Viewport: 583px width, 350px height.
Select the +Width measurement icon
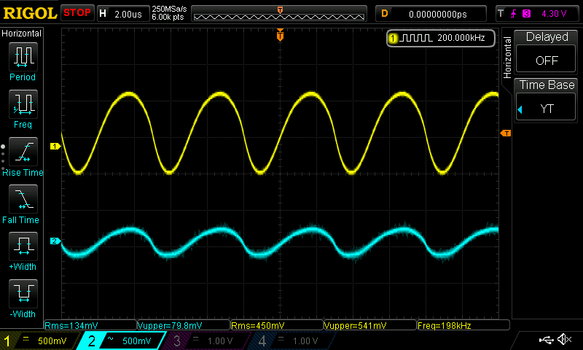[23, 246]
